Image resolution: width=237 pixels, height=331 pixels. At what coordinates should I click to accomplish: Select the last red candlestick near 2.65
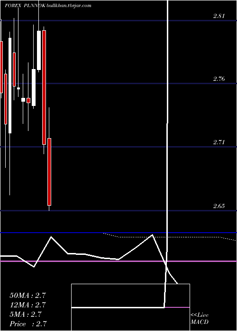tap(49, 172)
